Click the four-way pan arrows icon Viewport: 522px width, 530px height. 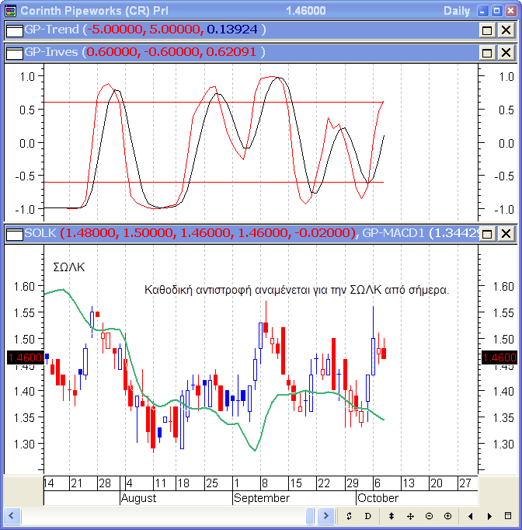(410, 516)
